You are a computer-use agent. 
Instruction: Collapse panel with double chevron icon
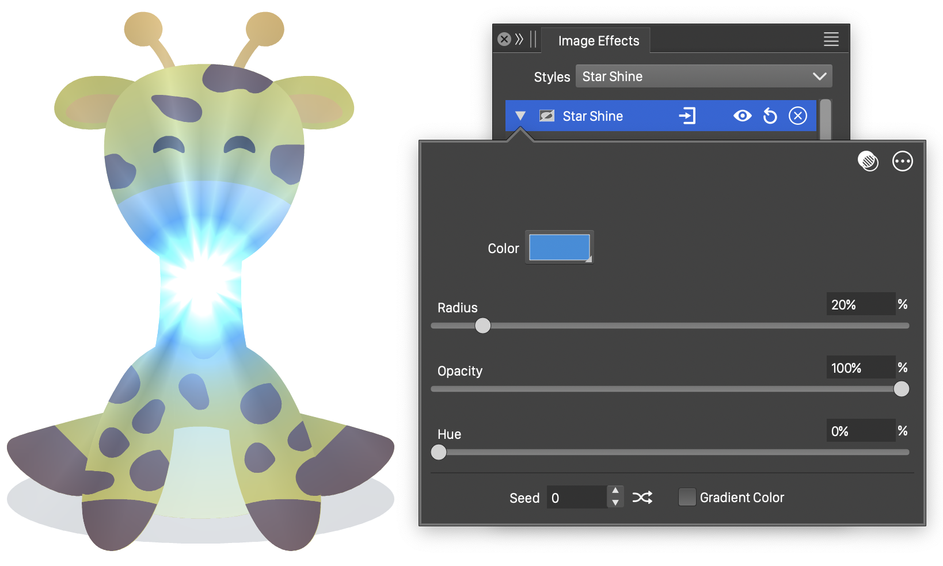[x=519, y=39]
